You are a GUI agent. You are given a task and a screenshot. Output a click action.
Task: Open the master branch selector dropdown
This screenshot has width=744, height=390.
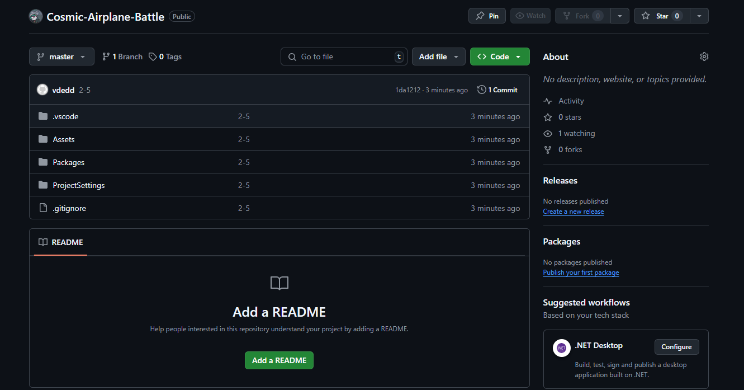point(61,57)
